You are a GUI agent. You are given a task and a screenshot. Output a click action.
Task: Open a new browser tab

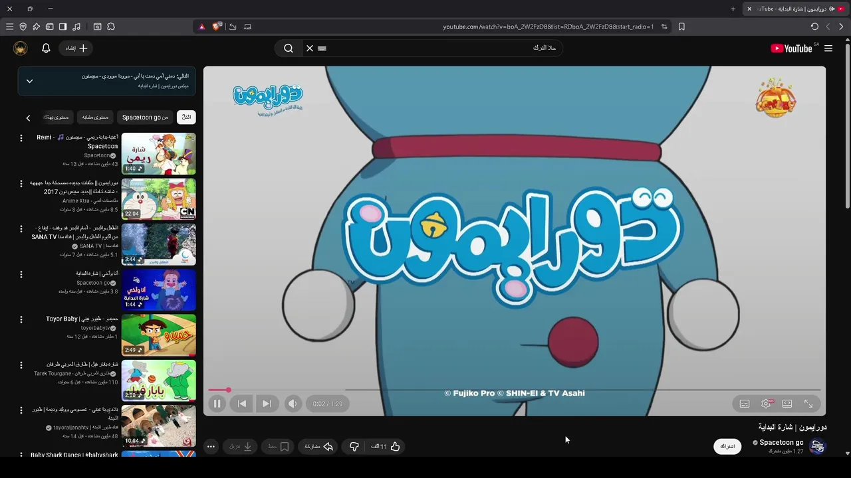point(733,9)
